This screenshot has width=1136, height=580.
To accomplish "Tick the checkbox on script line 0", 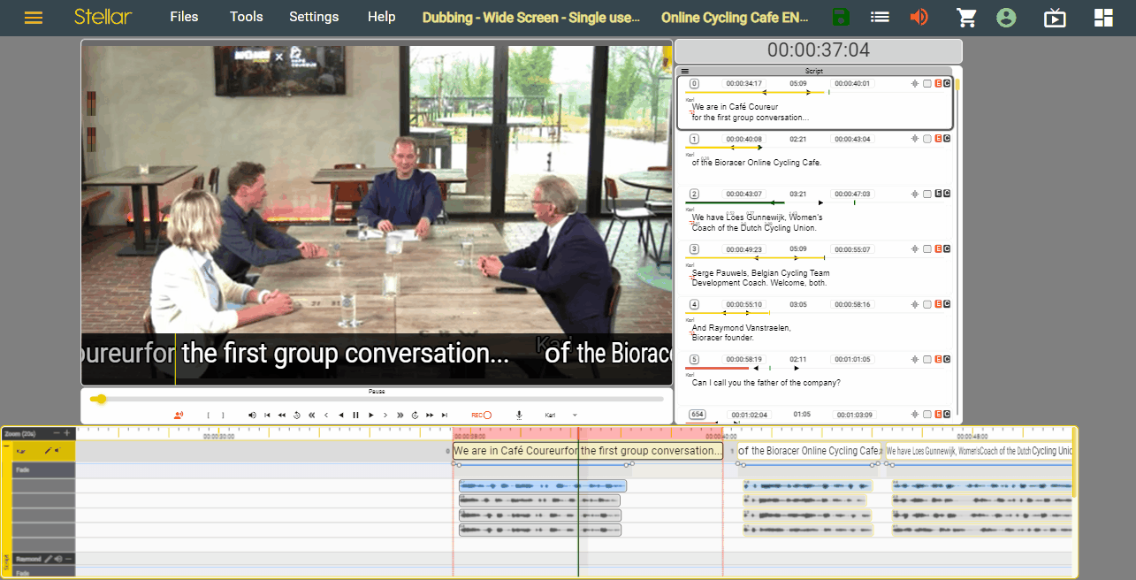I will point(926,84).
